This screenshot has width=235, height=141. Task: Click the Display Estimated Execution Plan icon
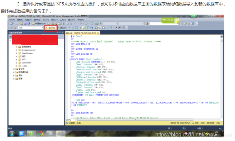click(77, 28)
